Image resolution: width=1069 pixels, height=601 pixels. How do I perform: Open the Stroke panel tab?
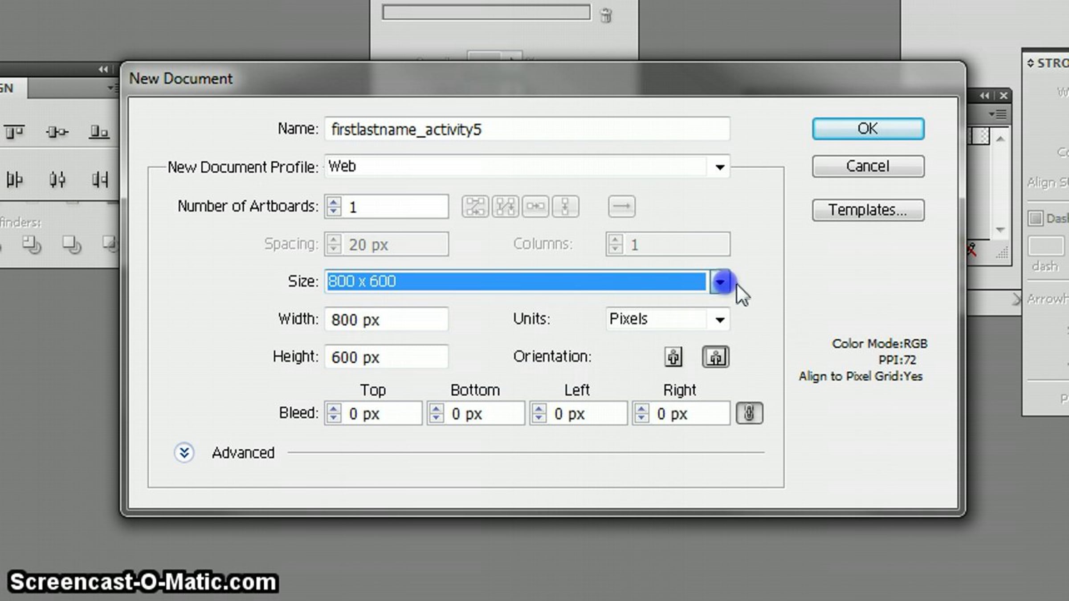[x=1051, y=63]
